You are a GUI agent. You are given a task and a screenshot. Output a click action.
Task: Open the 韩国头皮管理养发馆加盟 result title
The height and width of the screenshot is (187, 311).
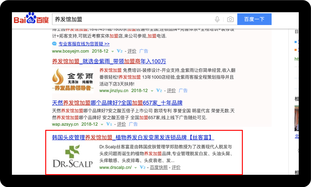coord(133,137)
